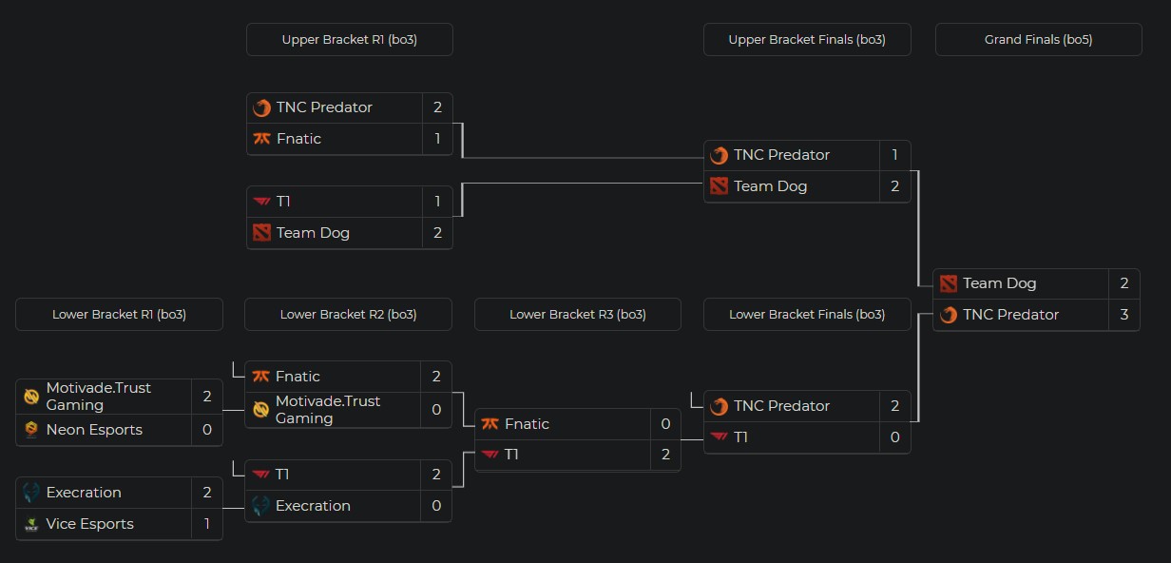The width and height of the screenshot is (1171, 563).
Task: Open TNC Predator's name in the Grand Finals
Action: pyautogui.click(x=1010, y=315)
